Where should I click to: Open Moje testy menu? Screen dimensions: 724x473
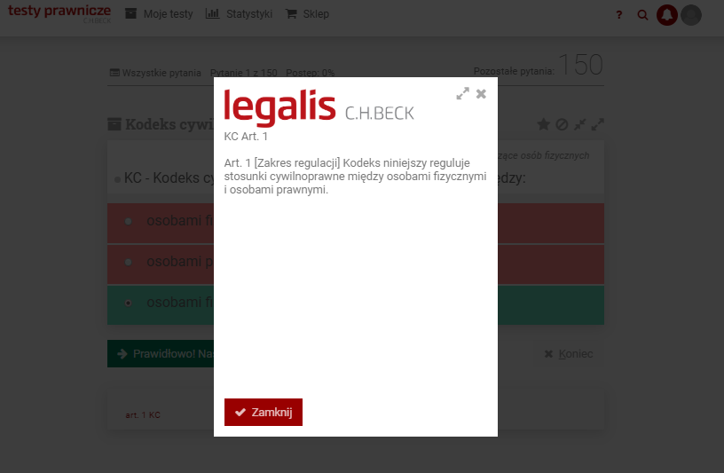pyautogui.click(x=160, y=14)
